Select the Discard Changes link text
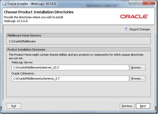 click(x=140, y=29)
